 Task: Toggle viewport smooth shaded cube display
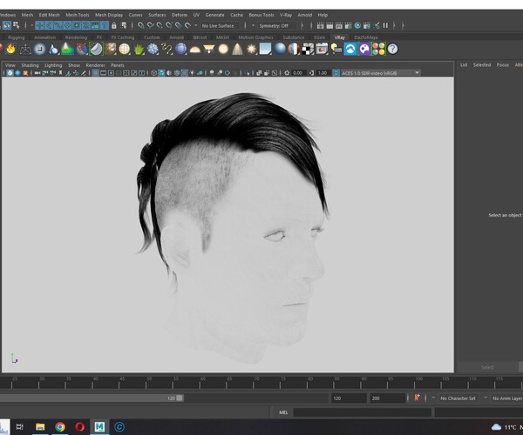click(161, 73)
